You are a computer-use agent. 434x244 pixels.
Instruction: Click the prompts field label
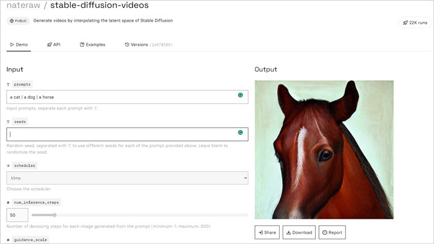tap(22, 84)
